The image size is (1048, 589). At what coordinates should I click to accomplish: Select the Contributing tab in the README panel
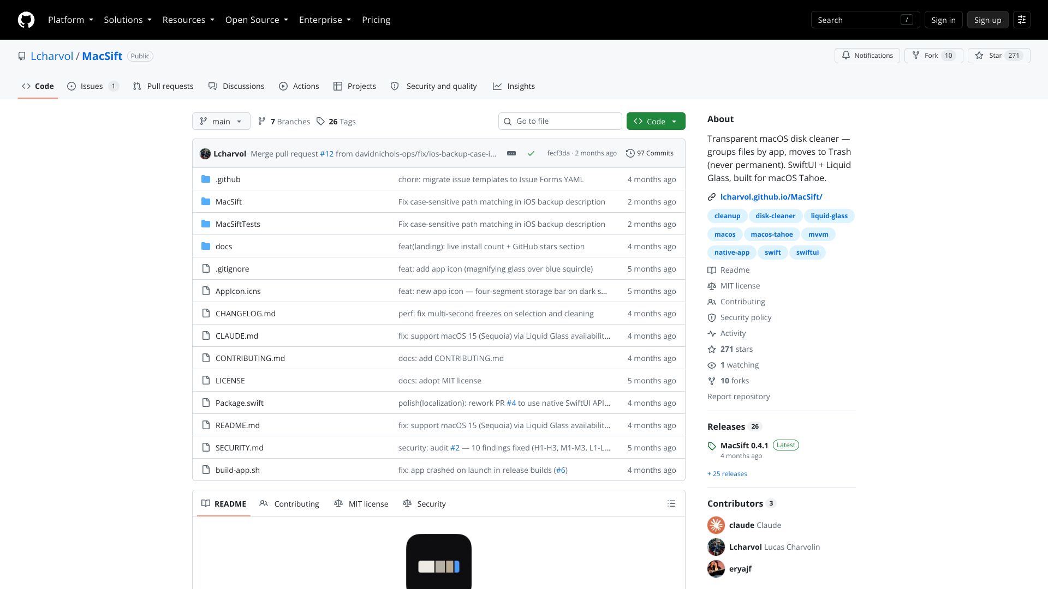(289, 503)
